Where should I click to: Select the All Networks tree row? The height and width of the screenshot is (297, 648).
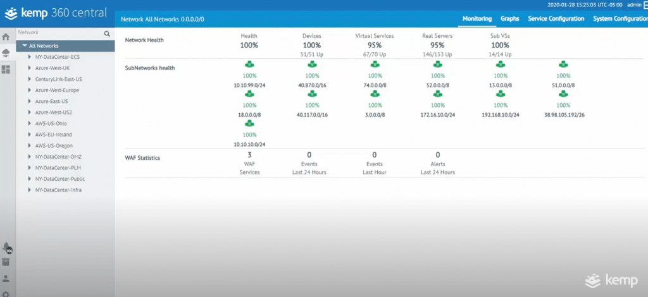65,45
